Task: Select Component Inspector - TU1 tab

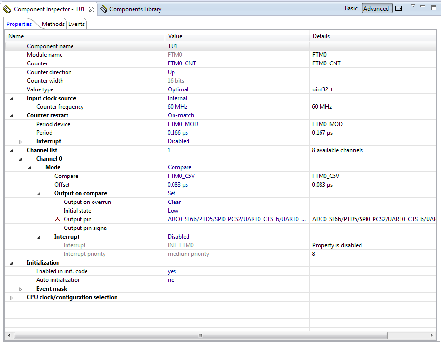Action: 50,9
